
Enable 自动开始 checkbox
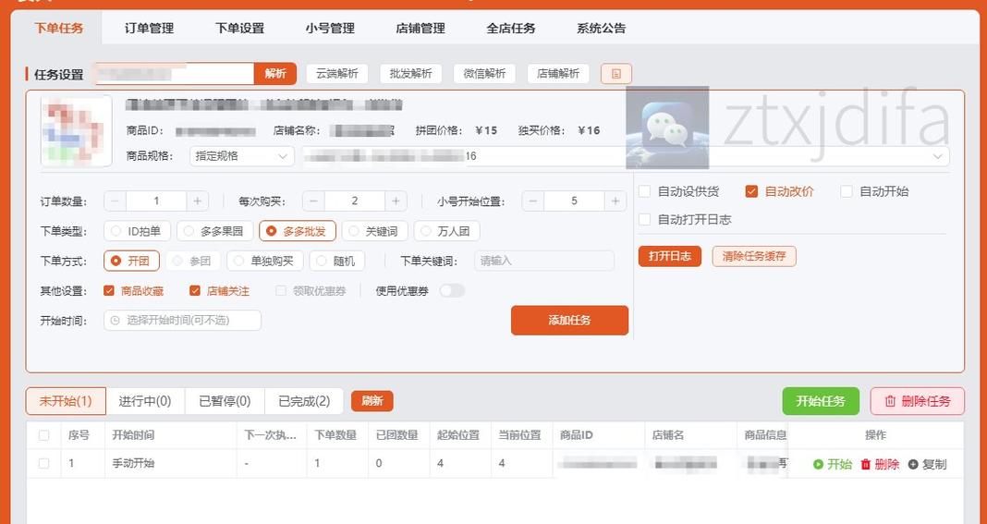pos(846,191)
